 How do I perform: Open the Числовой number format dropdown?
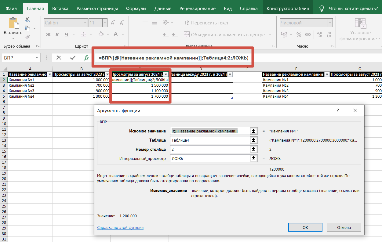[x=330, y=23]
